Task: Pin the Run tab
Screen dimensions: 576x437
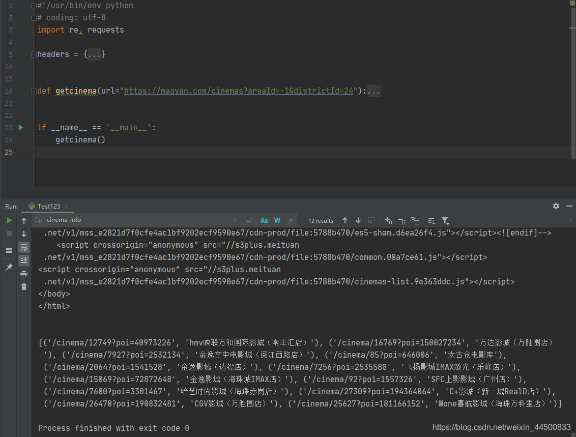Action: point(9,267)
